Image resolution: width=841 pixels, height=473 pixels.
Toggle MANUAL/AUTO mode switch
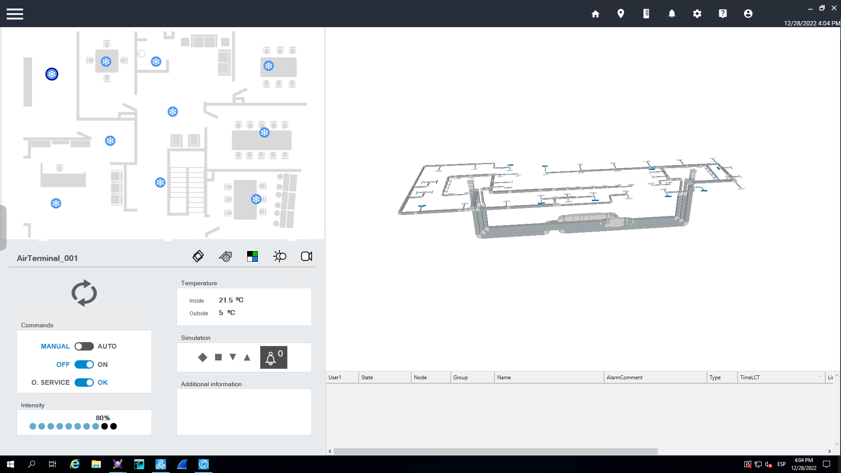pyautogui.click(x=84, y=346)
